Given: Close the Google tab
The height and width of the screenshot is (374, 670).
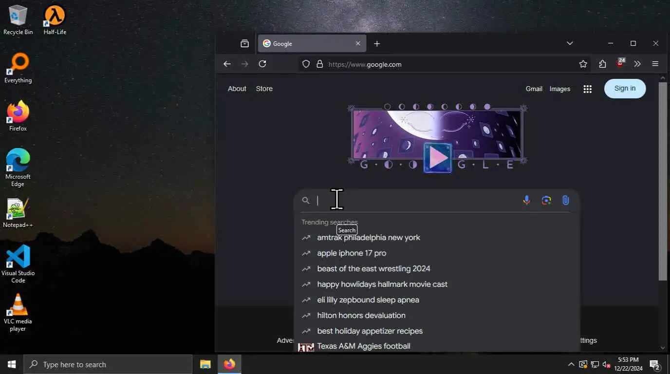Looking at the screenshot, I should tap(358, 43).
